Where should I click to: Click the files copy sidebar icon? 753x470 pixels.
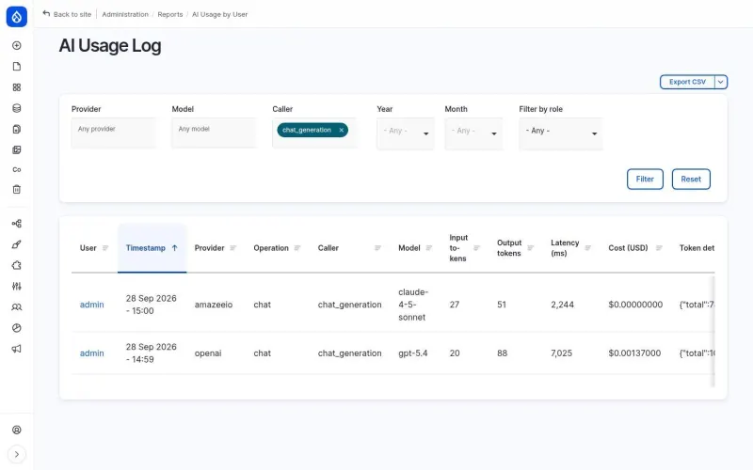point(16,129)
